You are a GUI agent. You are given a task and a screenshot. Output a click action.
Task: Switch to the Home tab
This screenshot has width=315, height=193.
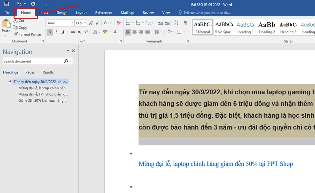pyautogui.click(x=26, y=13)
